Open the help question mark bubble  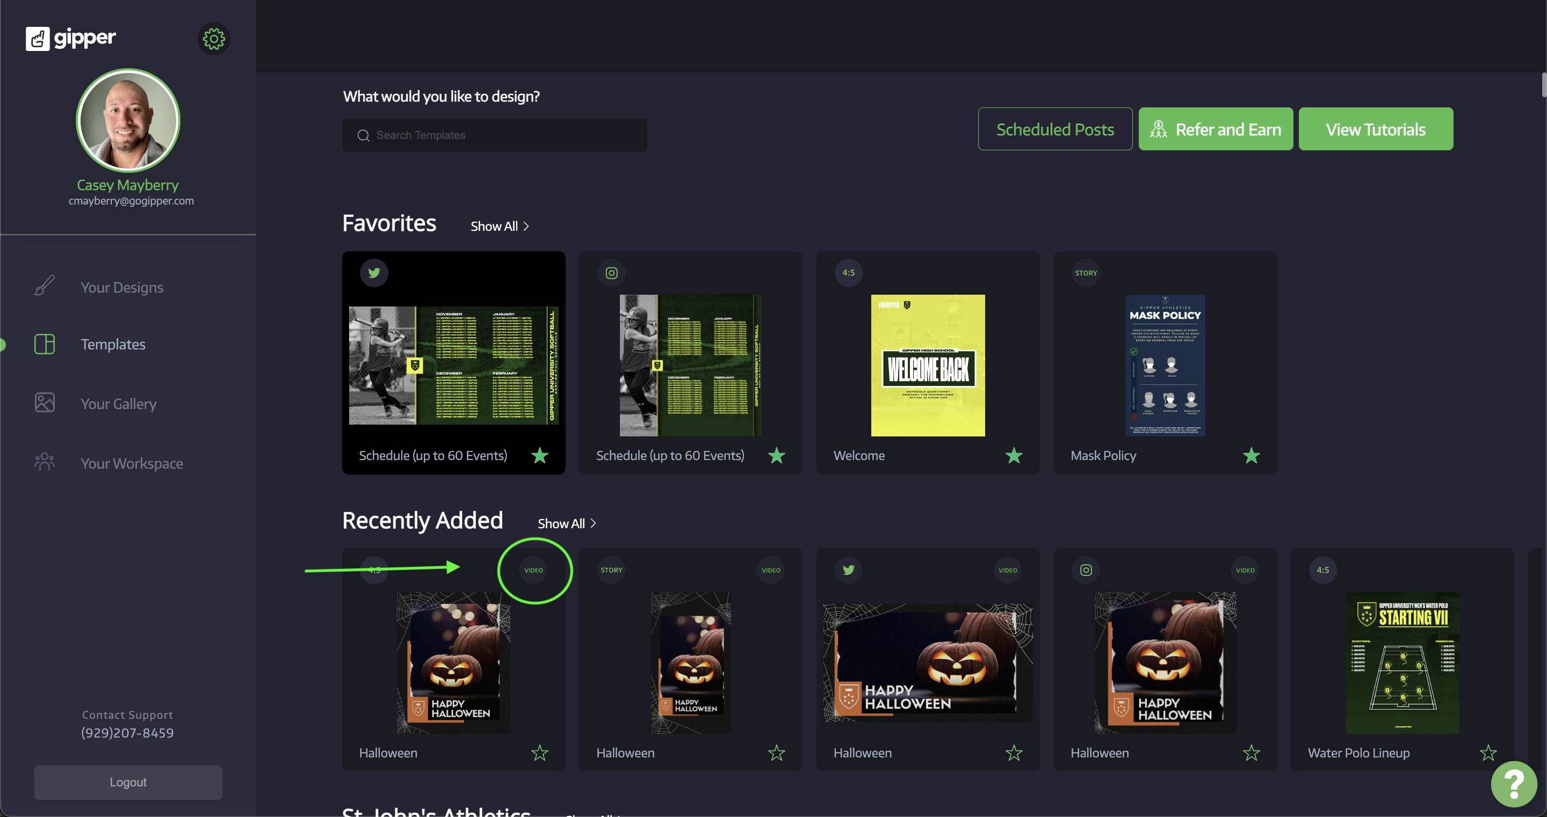(1513, 783)
